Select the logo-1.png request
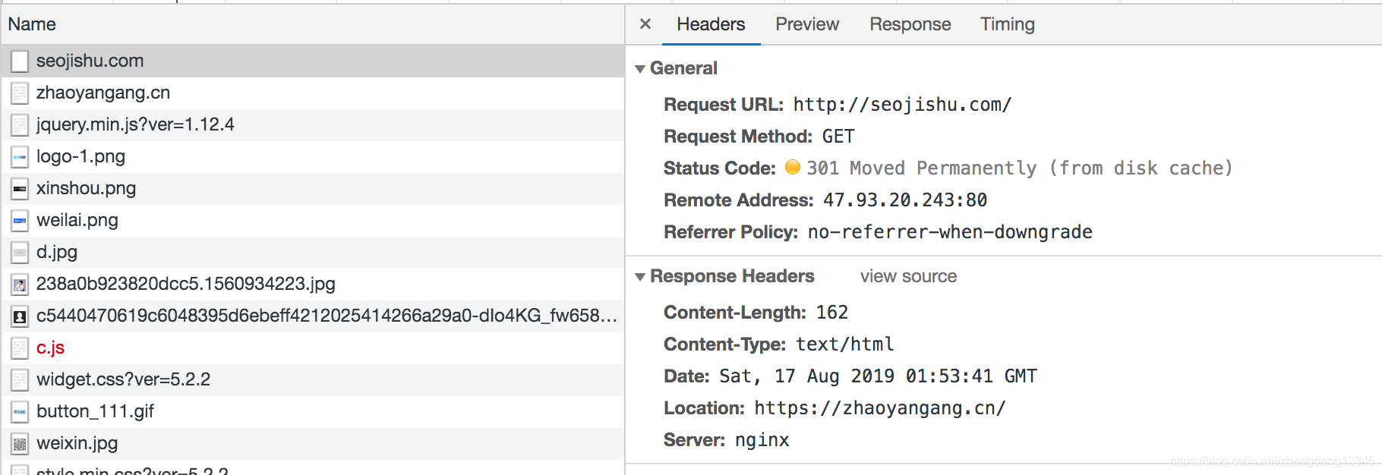This screenshot has width=1382, height=475. (x=312, y=156)
